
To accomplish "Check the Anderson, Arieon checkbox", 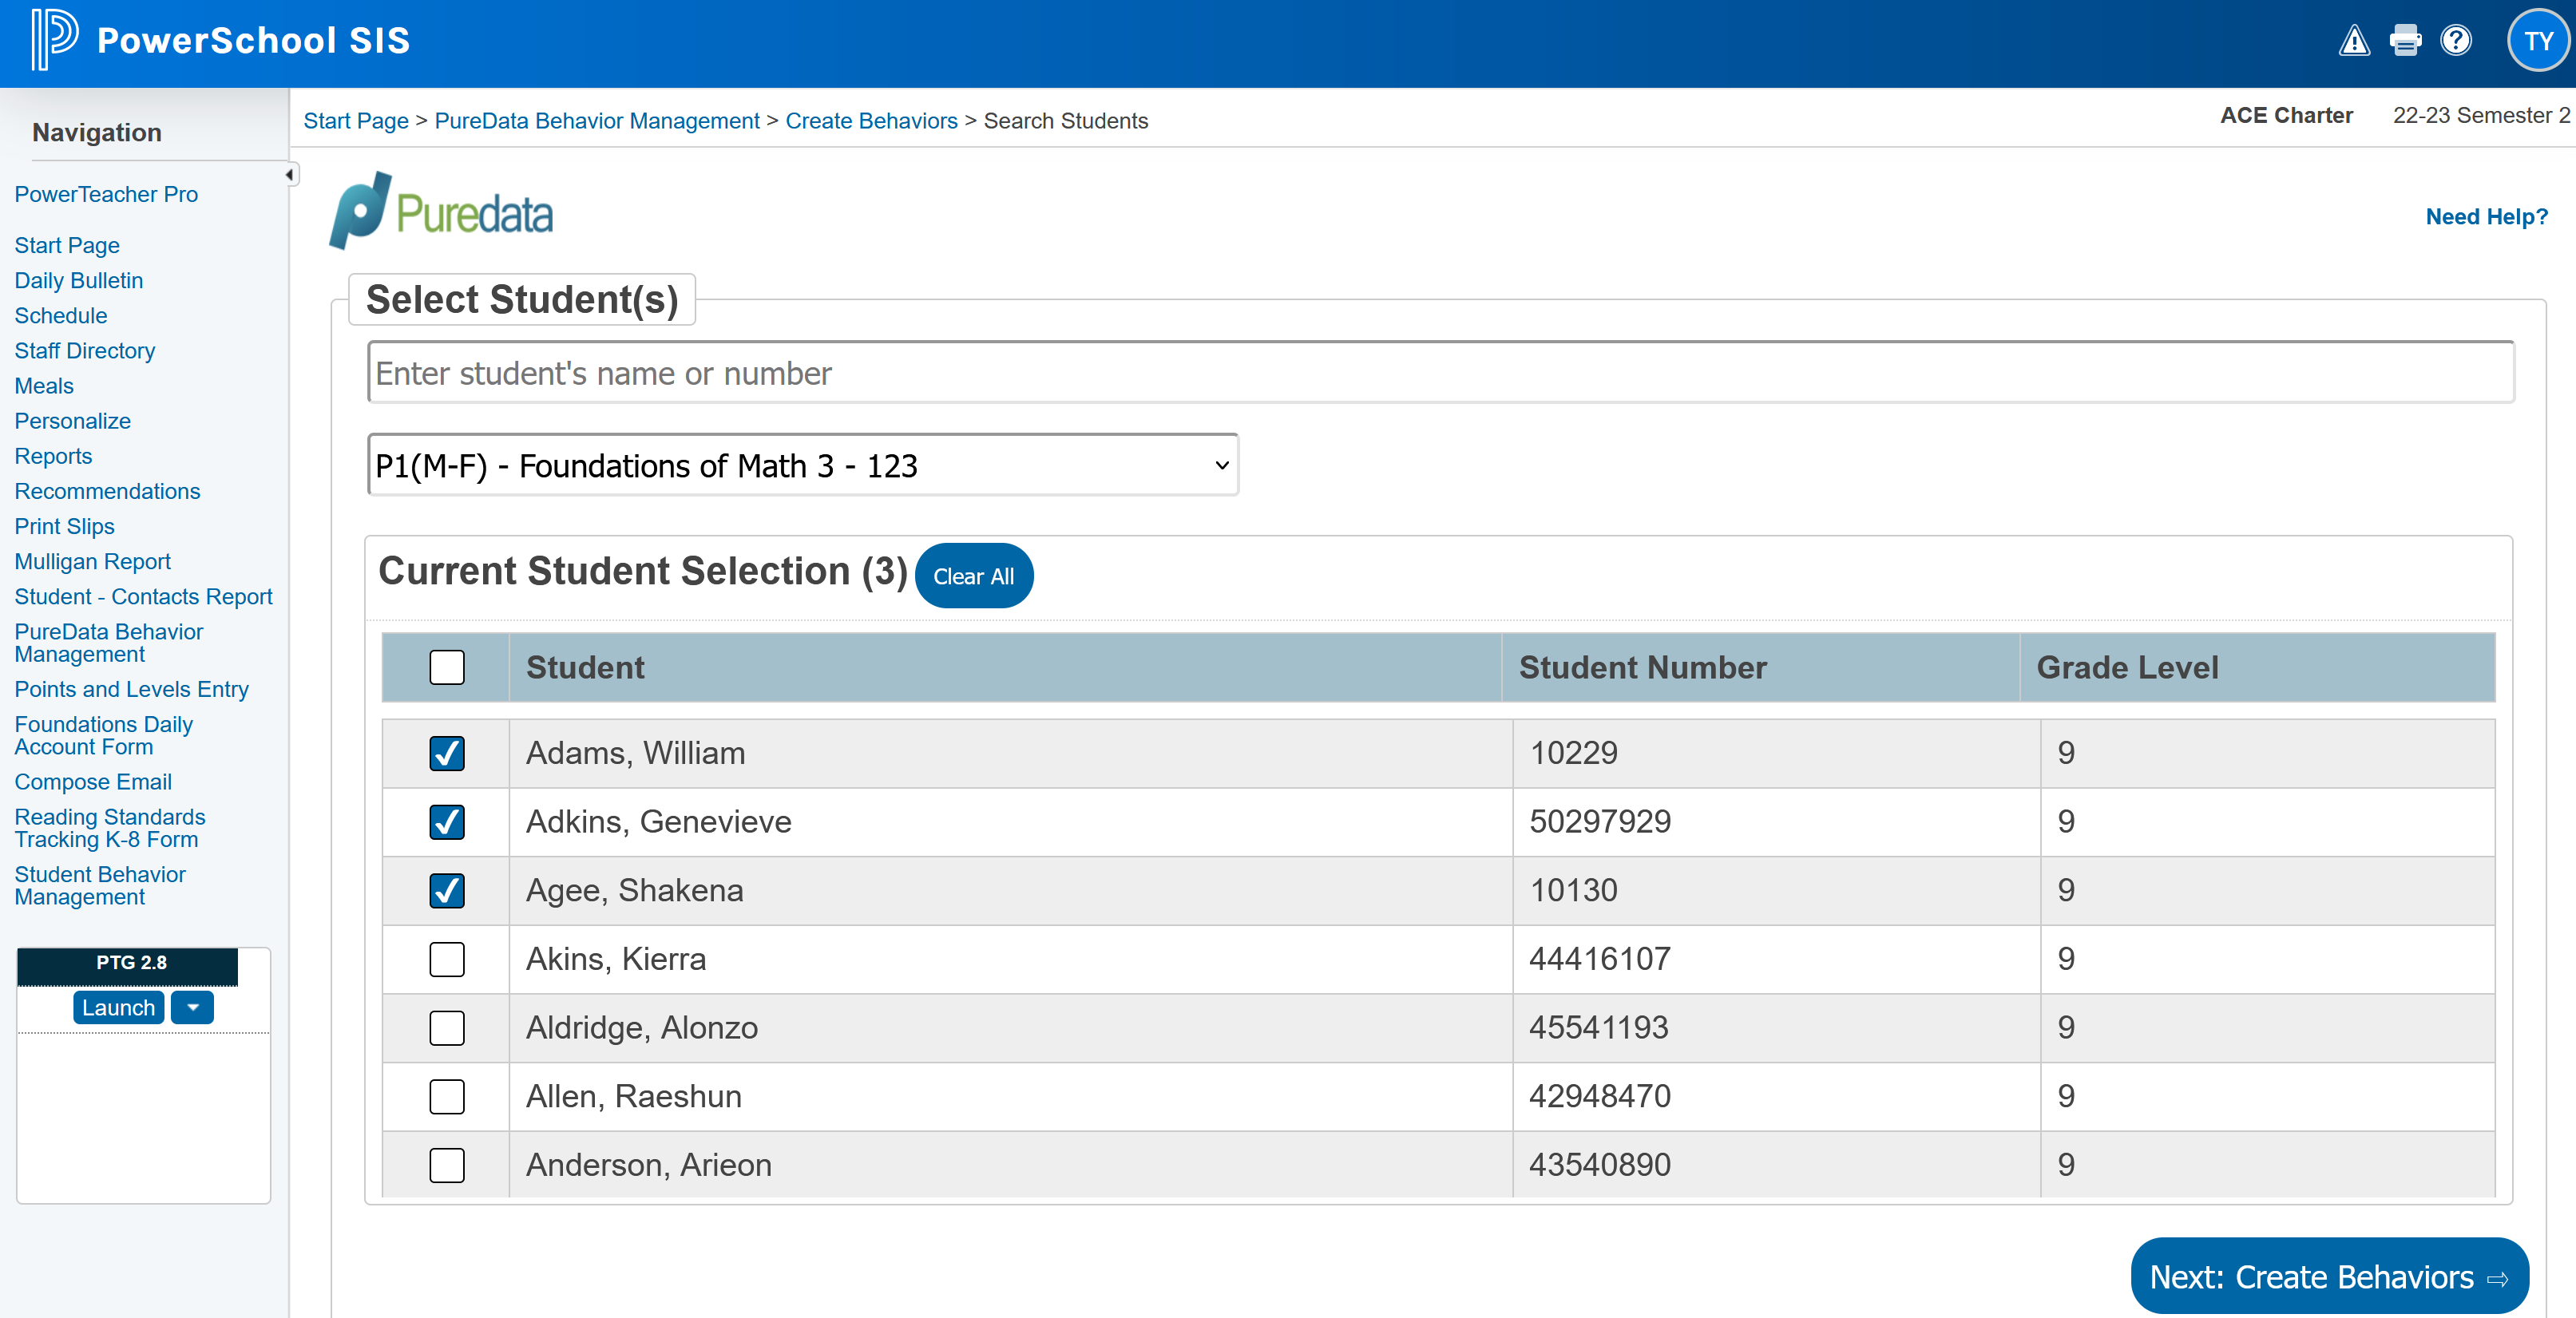I will pos(447,1165).
